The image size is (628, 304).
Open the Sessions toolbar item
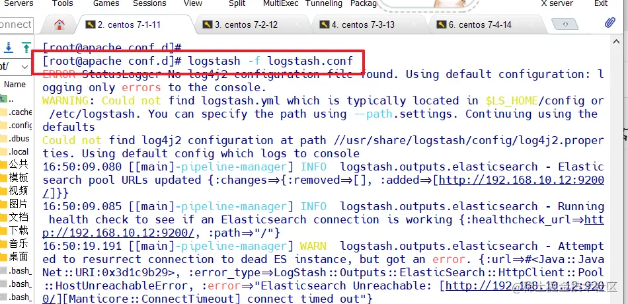[150, 3]
